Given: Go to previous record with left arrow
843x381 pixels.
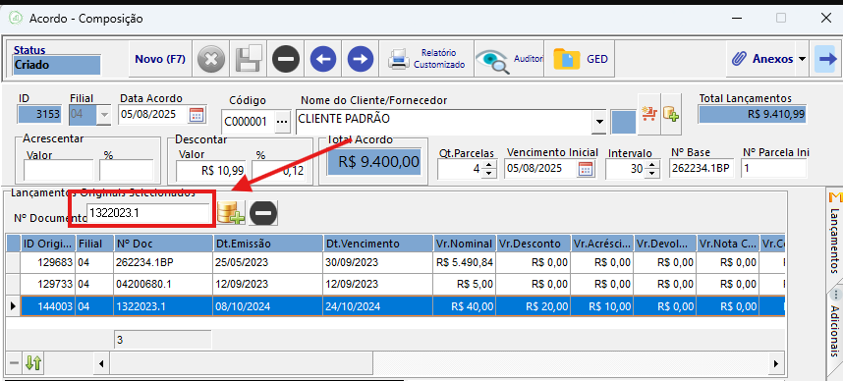Looking at the screenshot, I should point(322,58).
